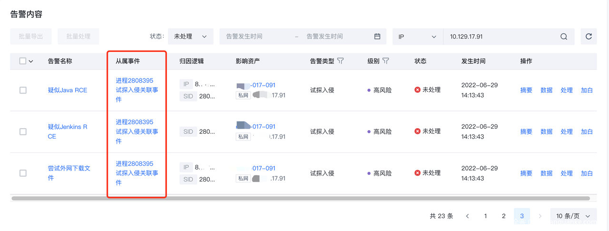Click the next page arrow

click(540, 216)
